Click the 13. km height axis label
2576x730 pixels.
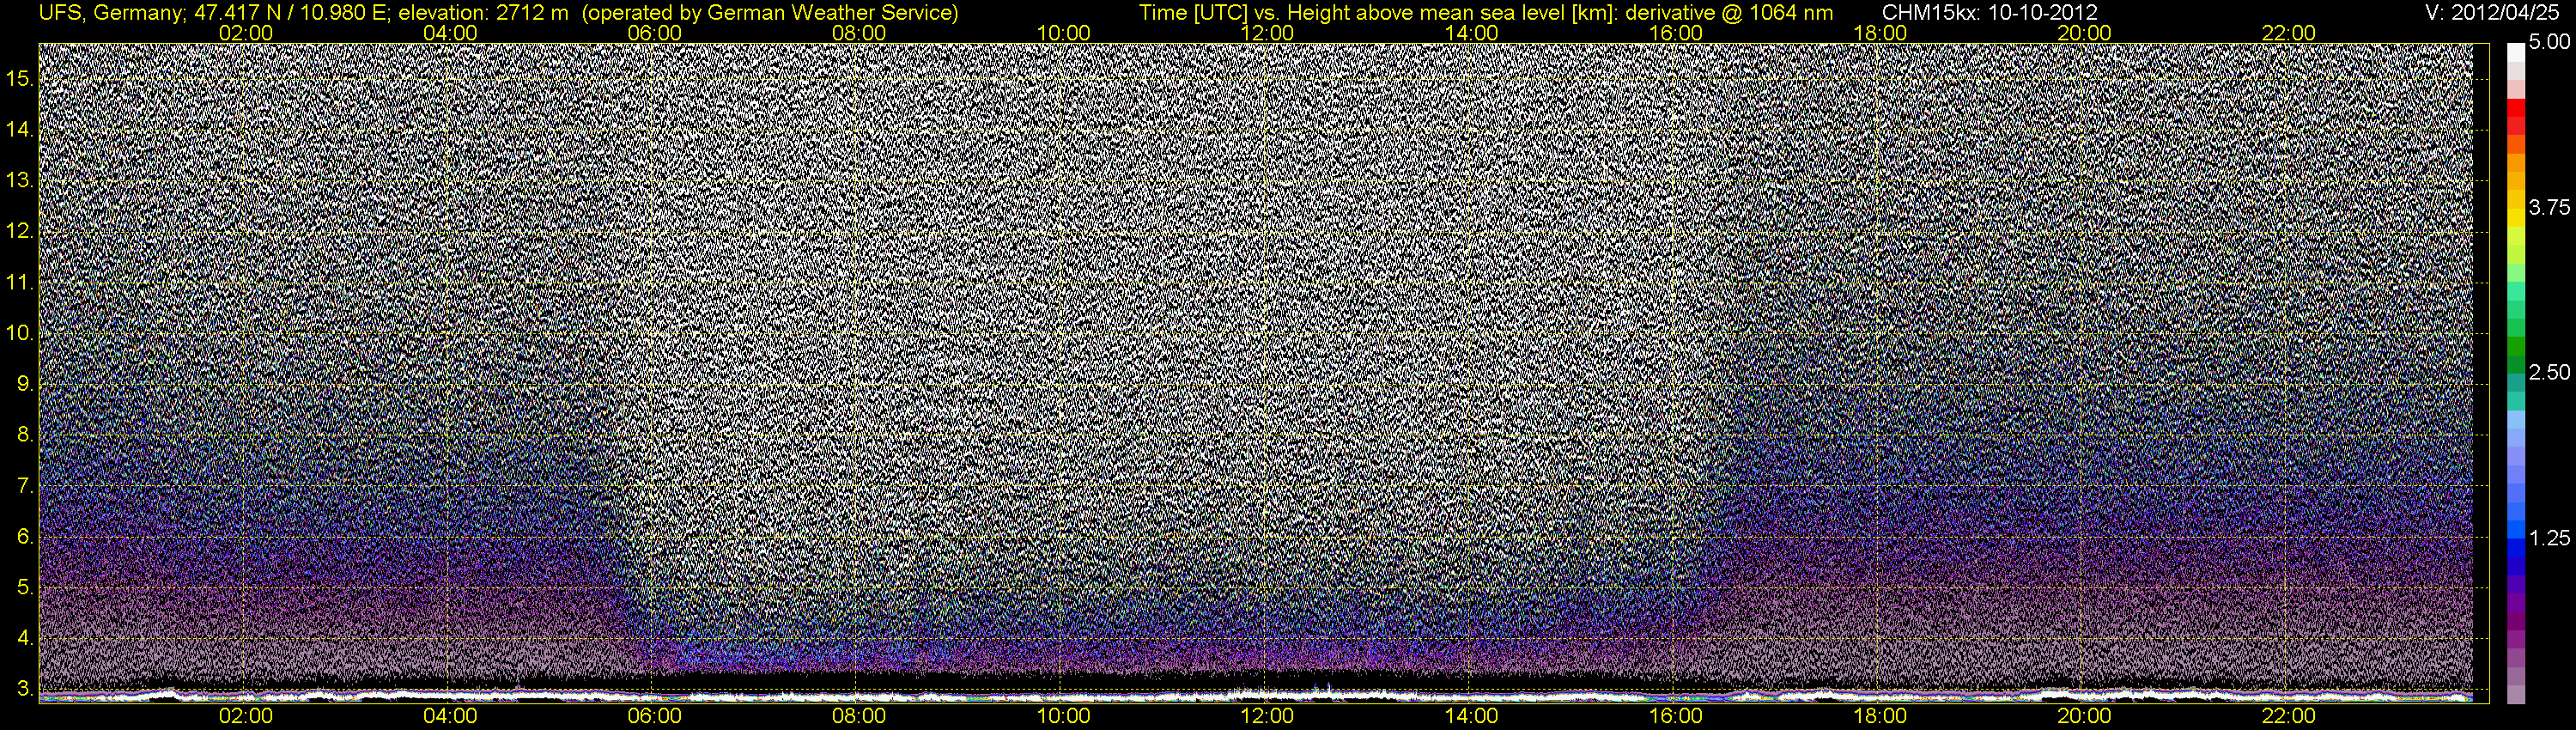click(20, 180)
